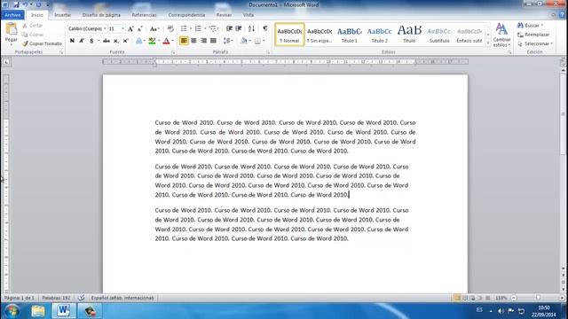Click the Reemplazar button
Viewport: 568px width, 319px height.
(x=533, y=35)
